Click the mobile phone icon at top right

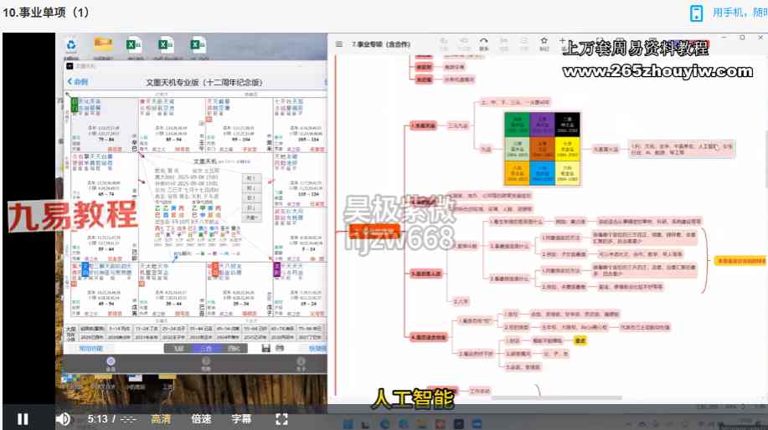[x=696, y=13]
